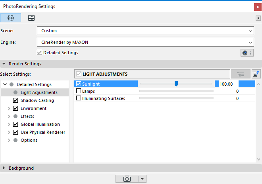Enable the Lamps checkbox
262x184 pixels.
[79, 91]
